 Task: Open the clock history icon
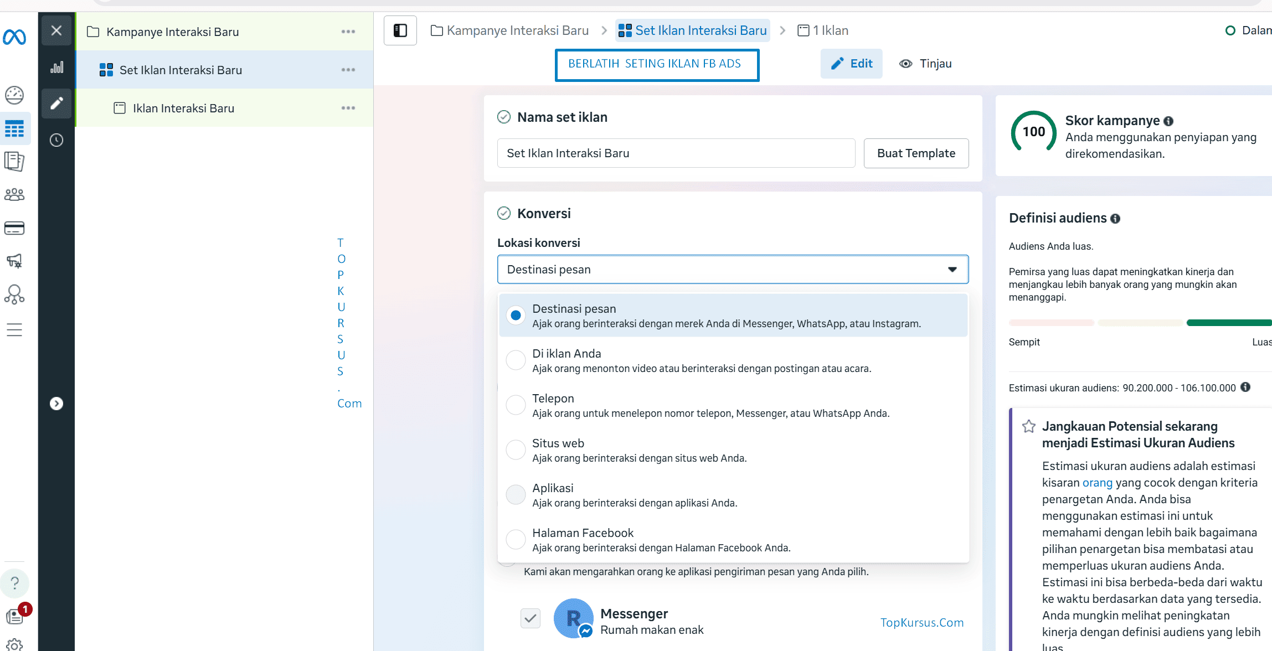[x=56, y=140]
